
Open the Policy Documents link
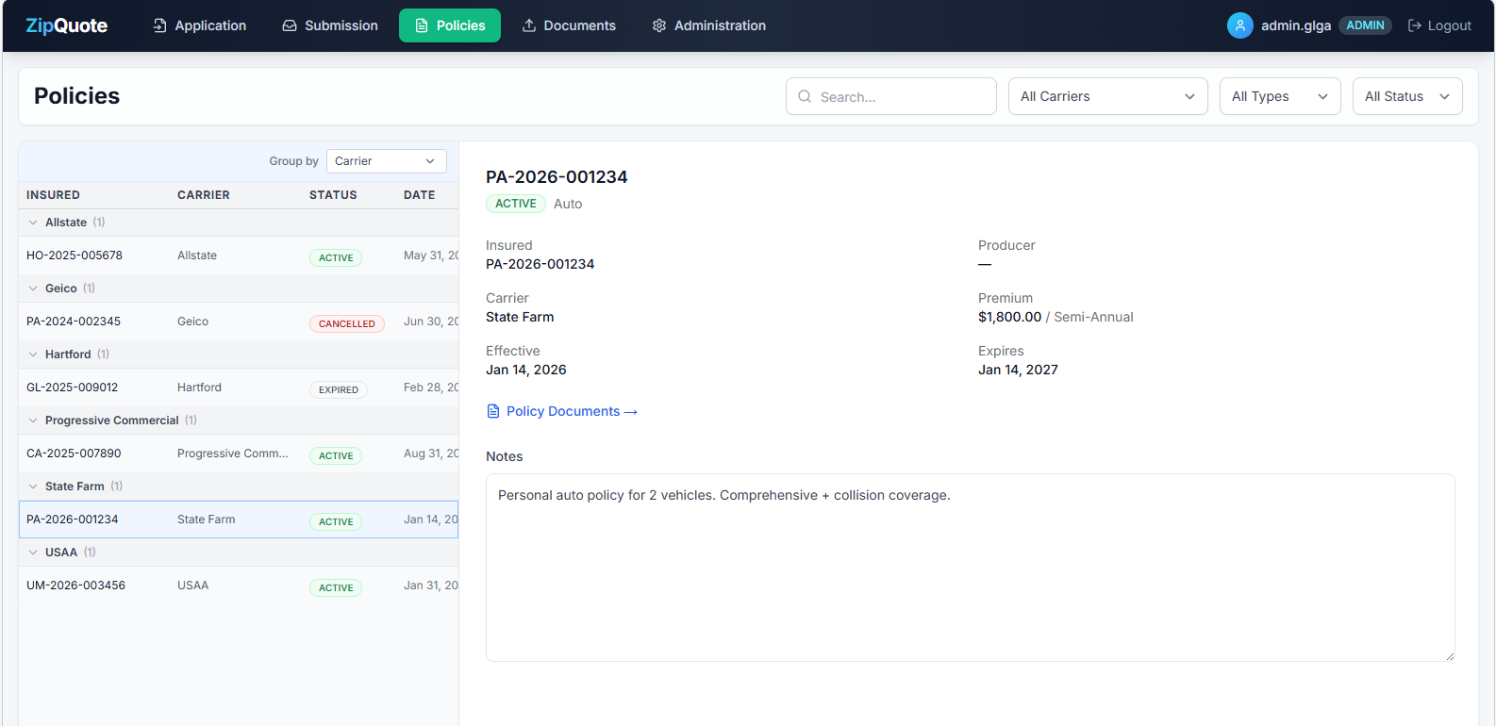(563, 411)
